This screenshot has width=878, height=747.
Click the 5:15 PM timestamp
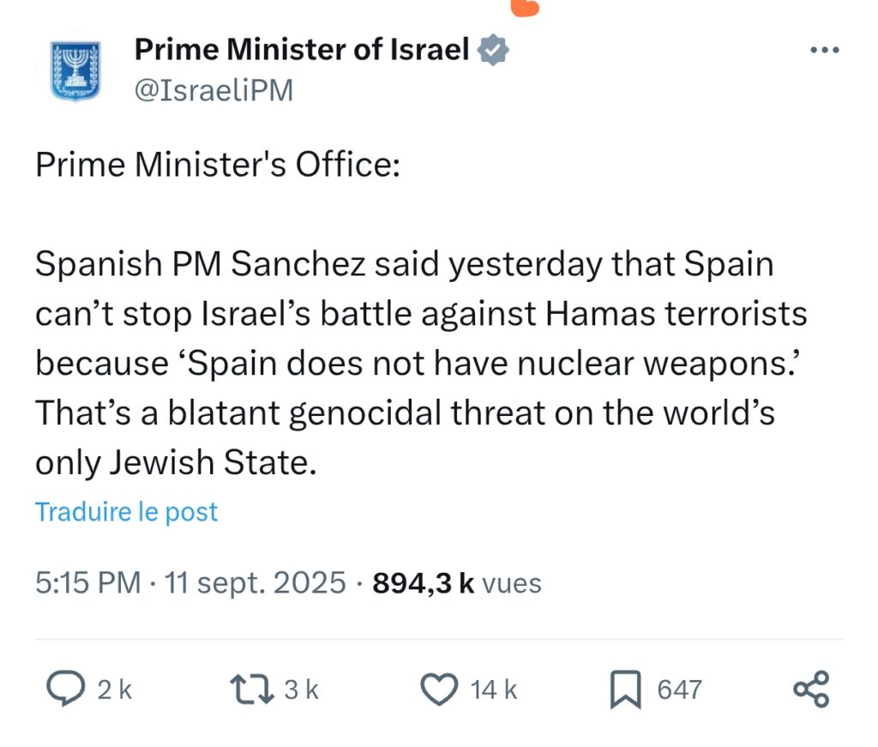[x=87, y=584]
